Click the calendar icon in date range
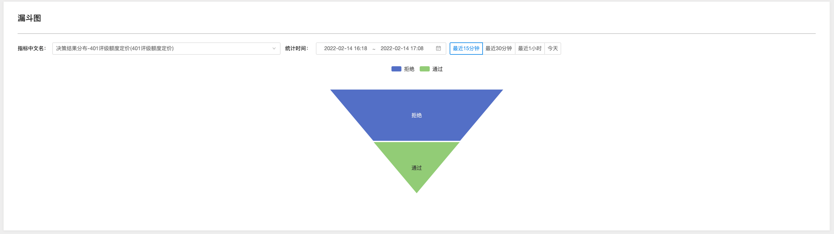Screen dimensions: 834x234 pyautogui.click(x=438, y=48)
